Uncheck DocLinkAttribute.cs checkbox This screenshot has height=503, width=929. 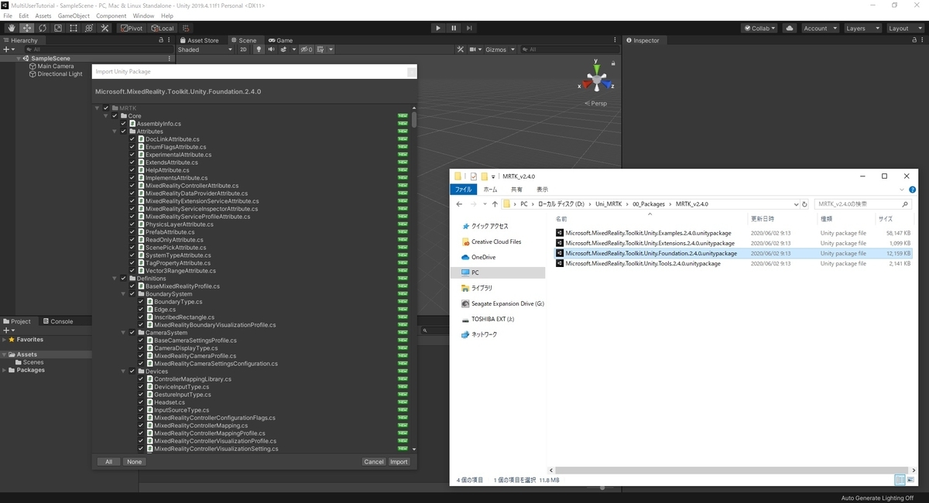click(x=132, y=139)
